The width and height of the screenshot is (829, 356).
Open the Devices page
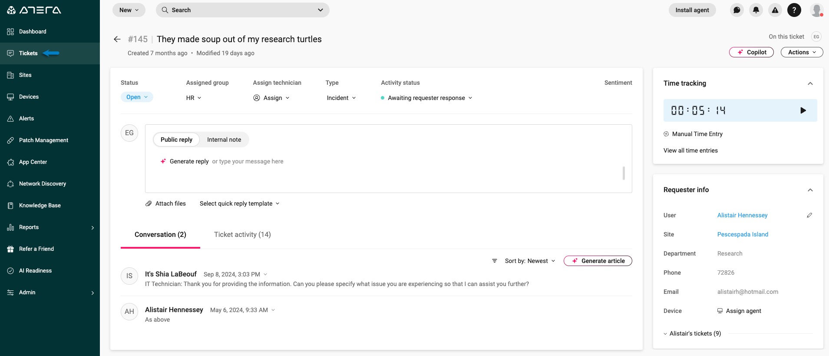(x=29, y=97)
